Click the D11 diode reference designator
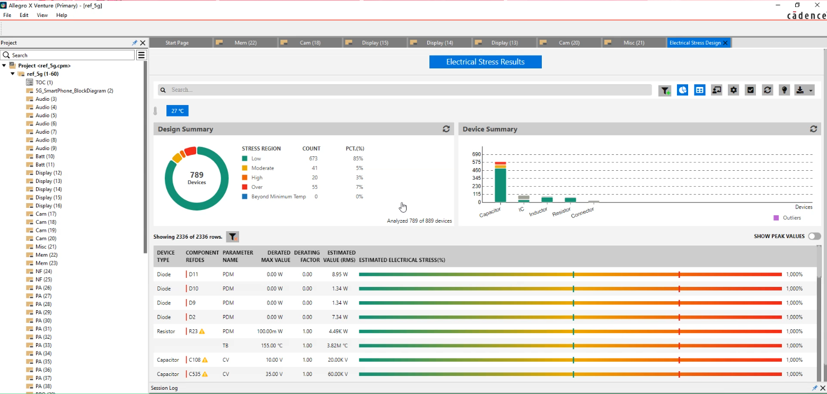This screenshot has width=827, height=394. (193, 275)
